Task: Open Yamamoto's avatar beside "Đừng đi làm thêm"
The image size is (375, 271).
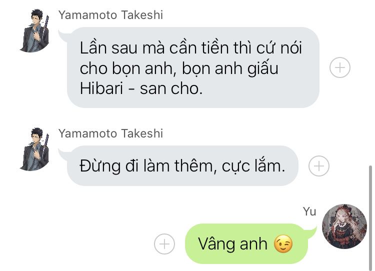Action: [x=35, y=149]
